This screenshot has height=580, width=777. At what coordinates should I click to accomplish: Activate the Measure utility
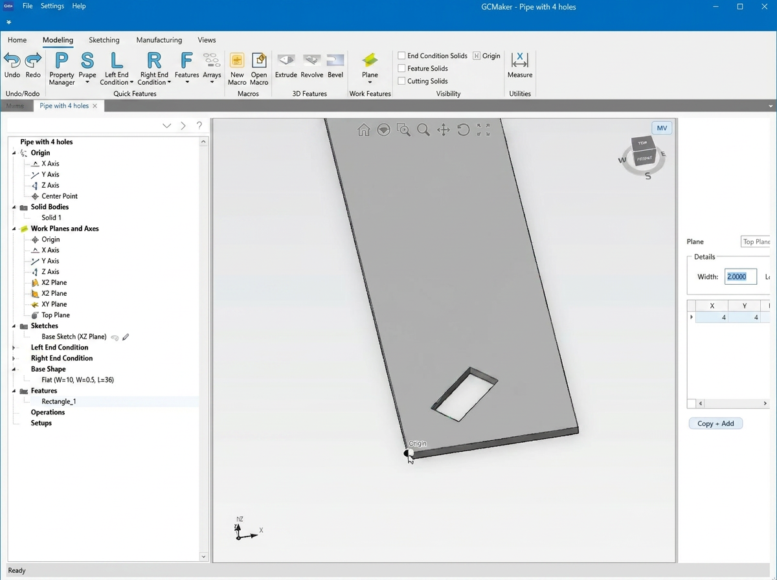pyautogui.click(x=520, y=60)
